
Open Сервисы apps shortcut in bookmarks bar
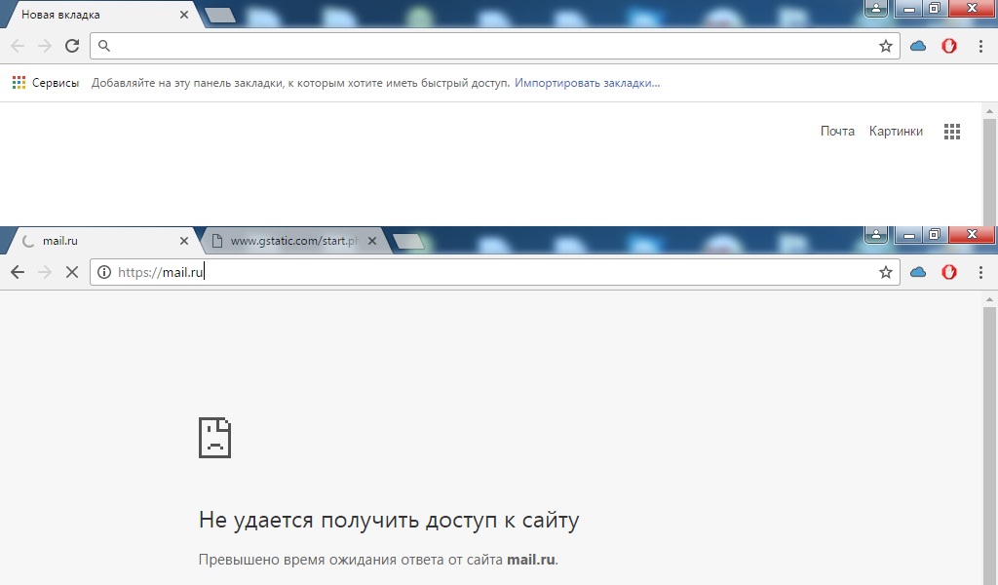(46, 83)
